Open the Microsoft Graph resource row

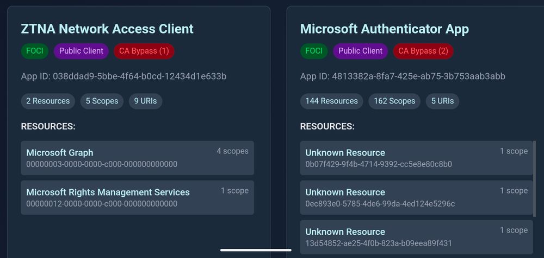(x=138, y=158)
